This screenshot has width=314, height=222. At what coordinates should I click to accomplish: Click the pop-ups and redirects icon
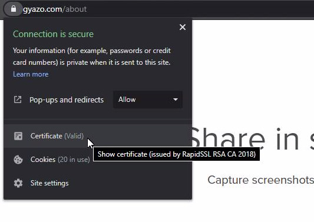(18, 100)
